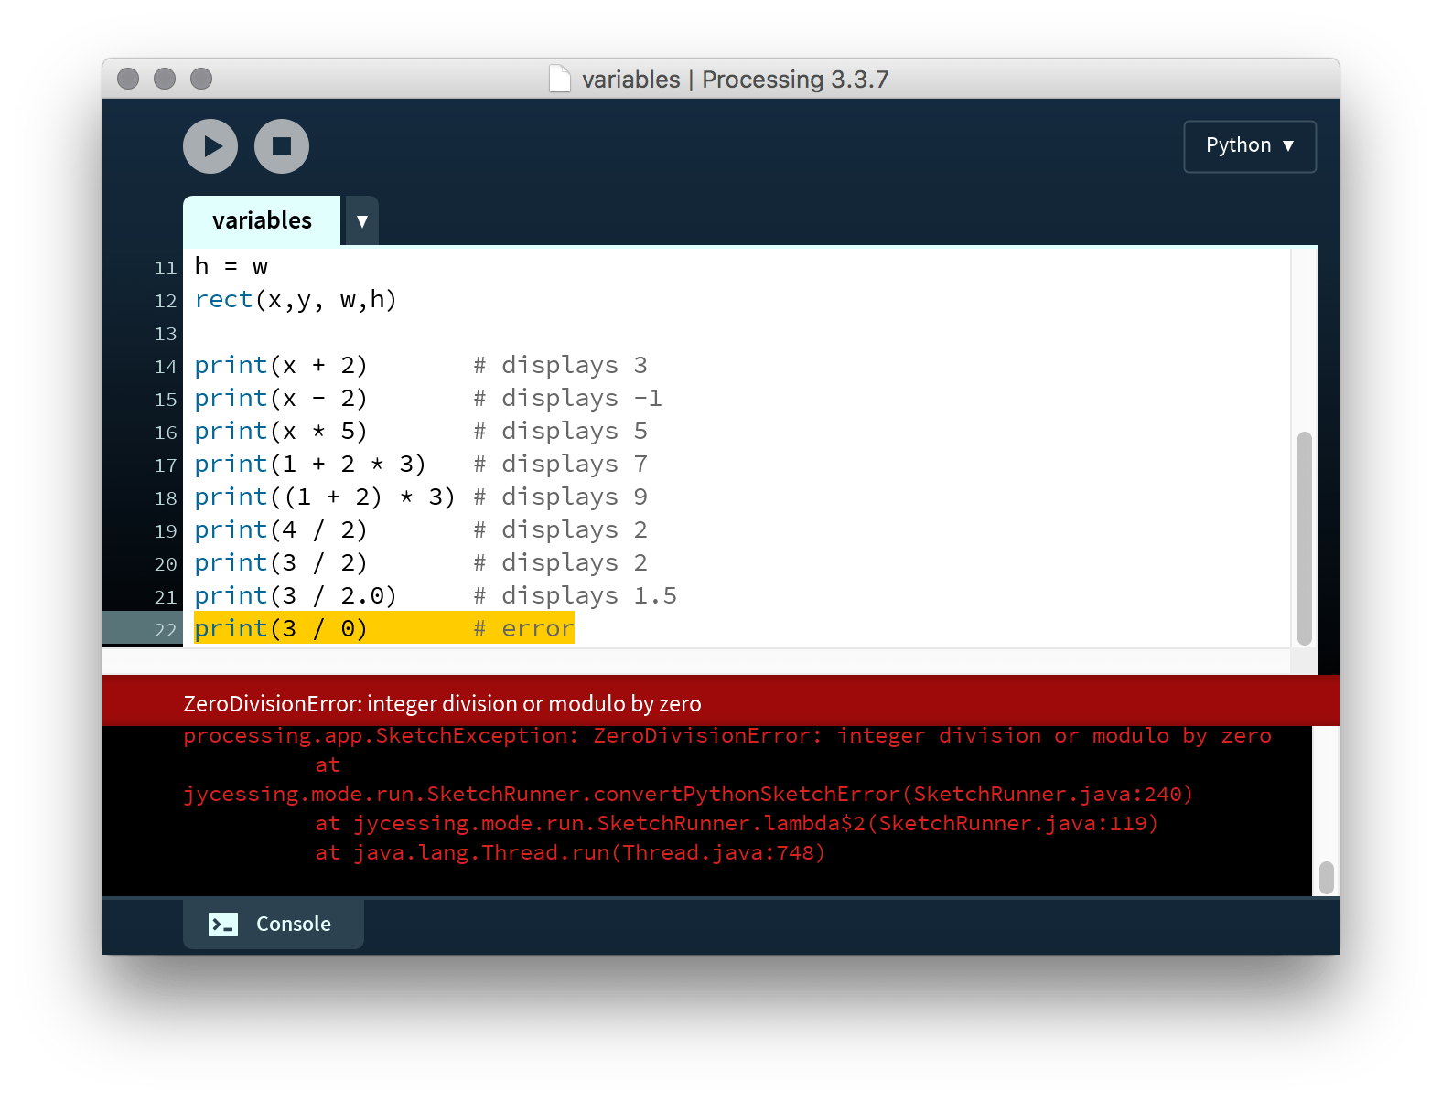
Task: Minimize the Processing window
Action: point(165,80)
